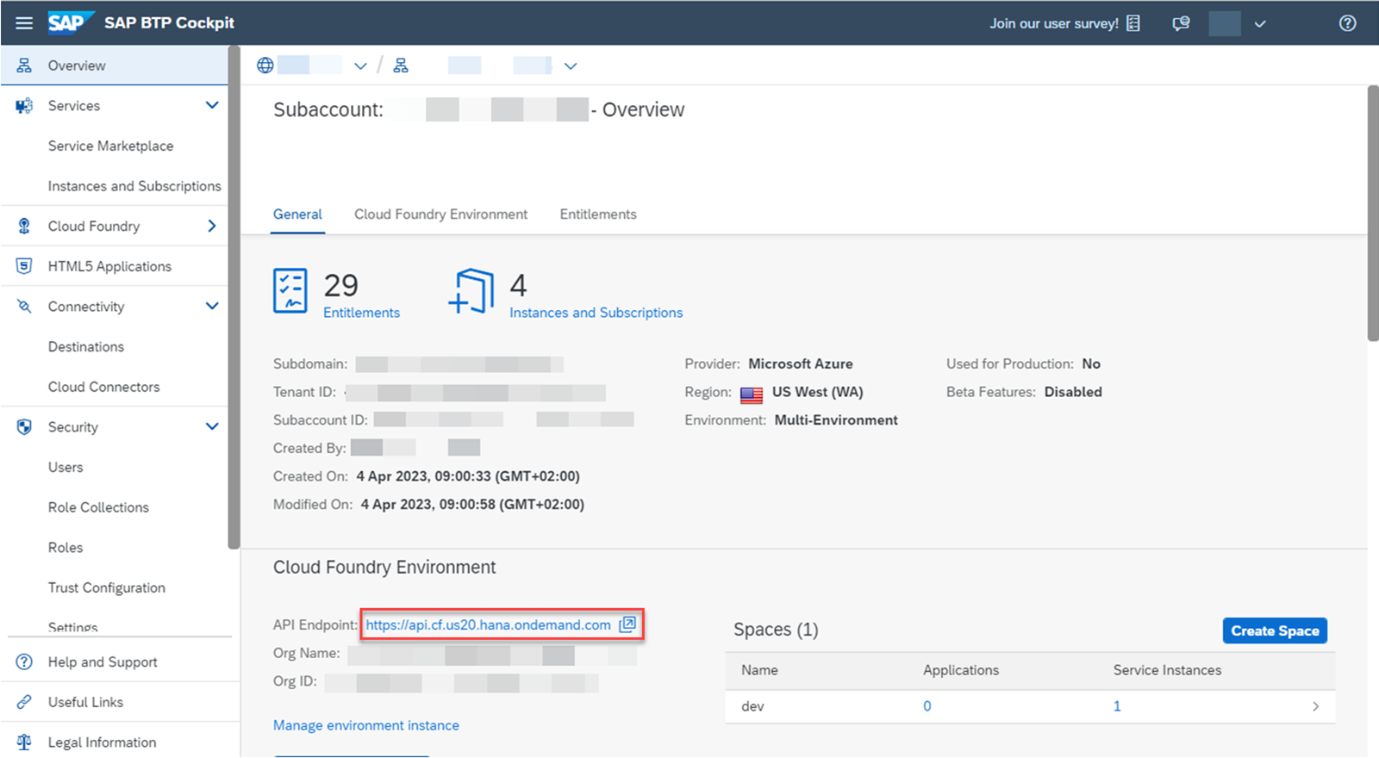The width and height of the screenshot is (1379, 758).
Task: Open Service Marketplace
Action: point(110,146)
